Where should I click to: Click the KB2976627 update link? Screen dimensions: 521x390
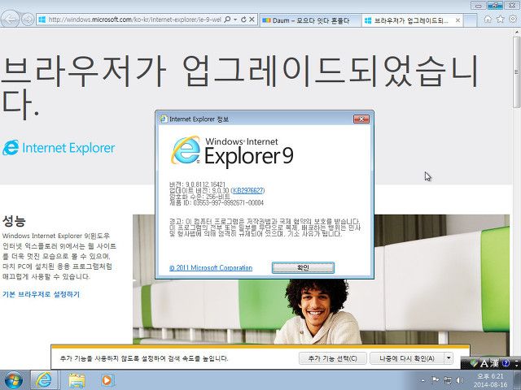coord(247,190)
